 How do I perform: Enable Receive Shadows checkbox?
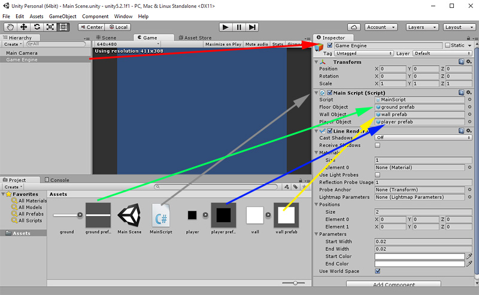click(x=378, y=145)
